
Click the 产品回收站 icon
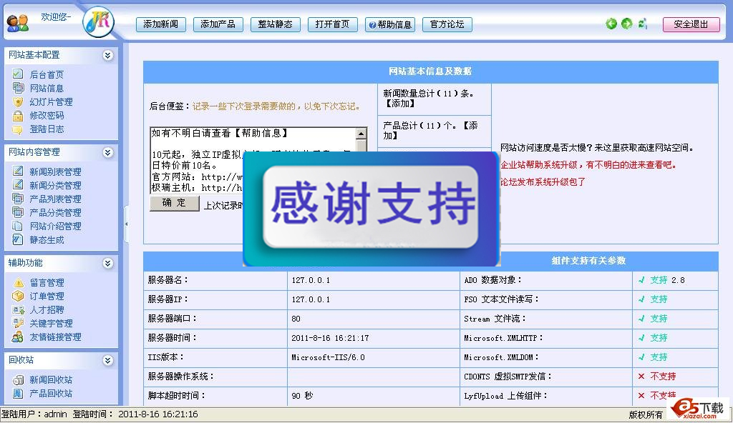[x=18, y=393]
